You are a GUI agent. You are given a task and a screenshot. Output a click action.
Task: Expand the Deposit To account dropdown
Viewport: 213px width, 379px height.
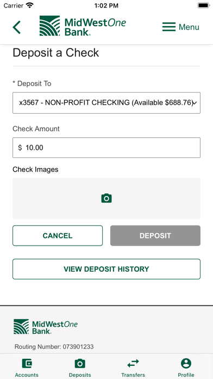click(x=106, y=103)
